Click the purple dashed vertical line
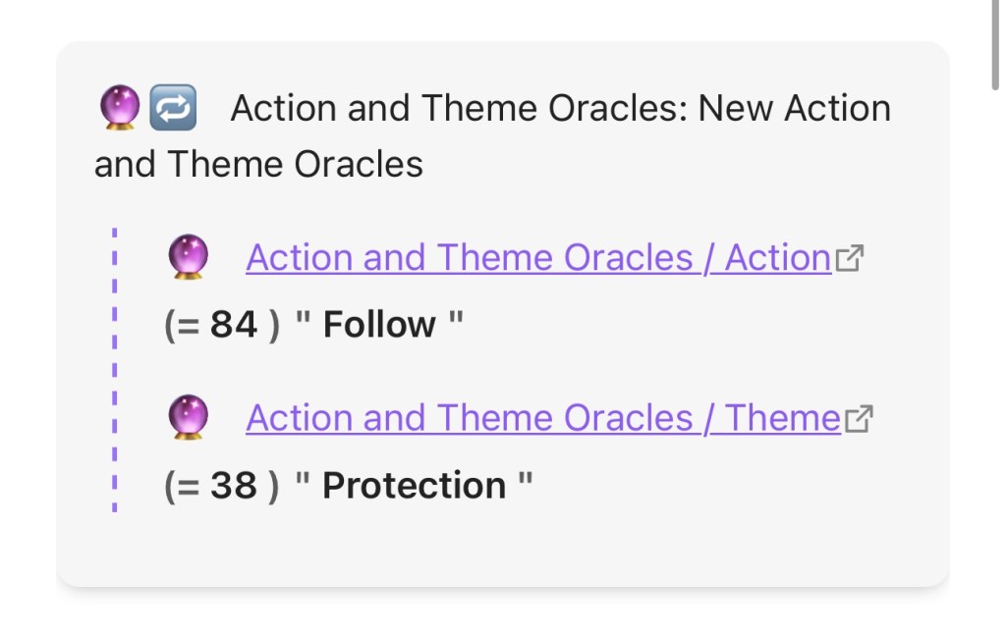The height and width of the screenshot is (632, 1006). point(115,371)
